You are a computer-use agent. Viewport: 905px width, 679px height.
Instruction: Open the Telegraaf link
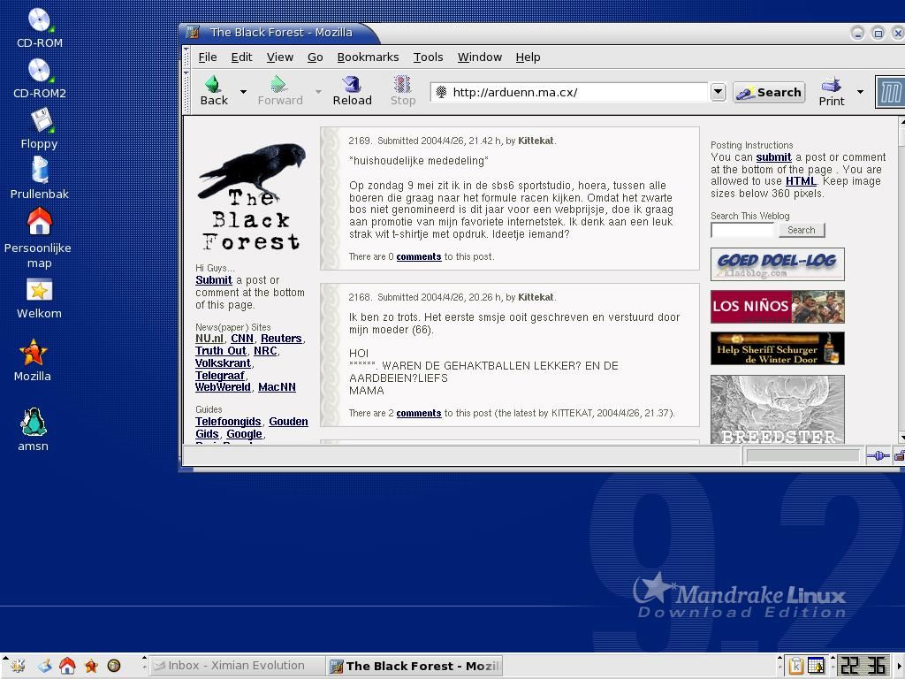219,375
